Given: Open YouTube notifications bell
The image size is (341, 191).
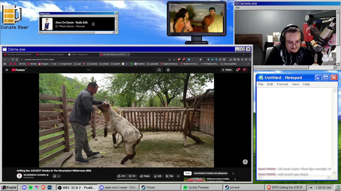Looking at the screenshot, I should click(237, 70).
